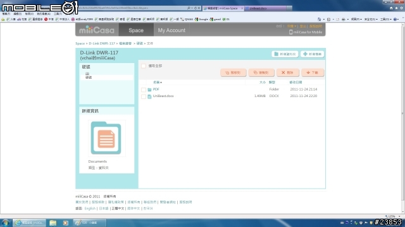Click the UniBeast.docx document icon
This screenshot has width=405, height=227.
[x=149, y=96]
